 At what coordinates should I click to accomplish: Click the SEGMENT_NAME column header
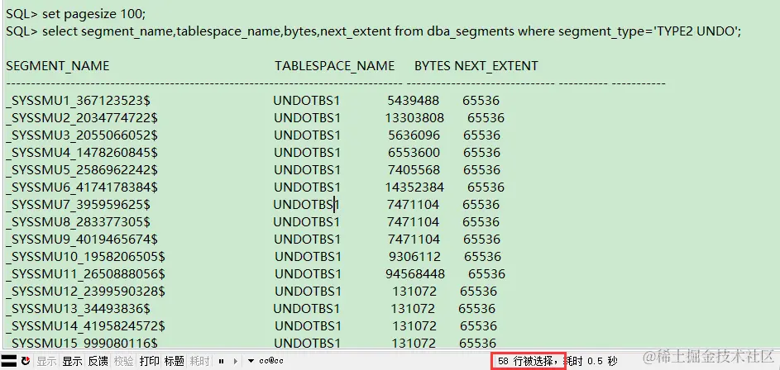(x=58, y=66)
